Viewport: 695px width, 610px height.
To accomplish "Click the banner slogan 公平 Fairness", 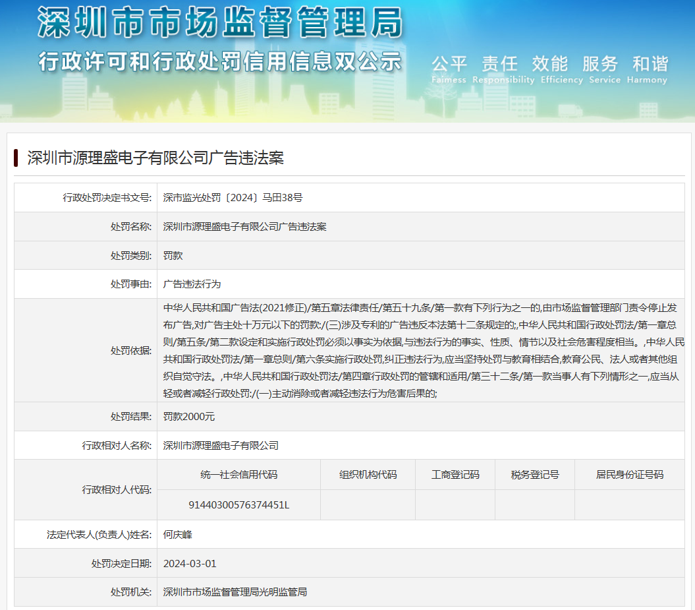I will pyautogui.click(x=449, y=70).
